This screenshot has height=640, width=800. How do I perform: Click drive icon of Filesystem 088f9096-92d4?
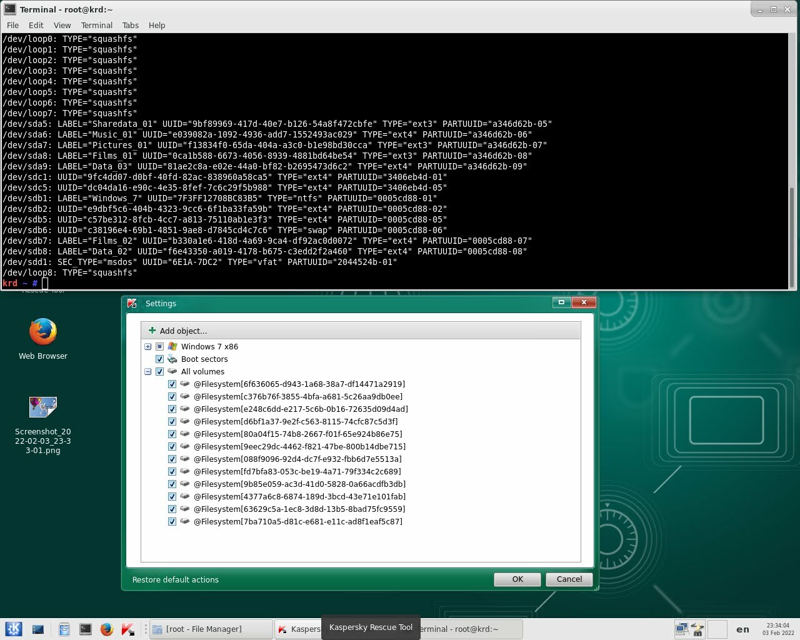(185, 459)
